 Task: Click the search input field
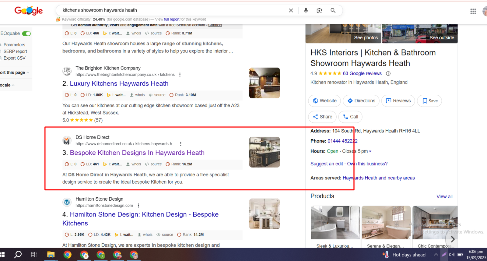170,10
